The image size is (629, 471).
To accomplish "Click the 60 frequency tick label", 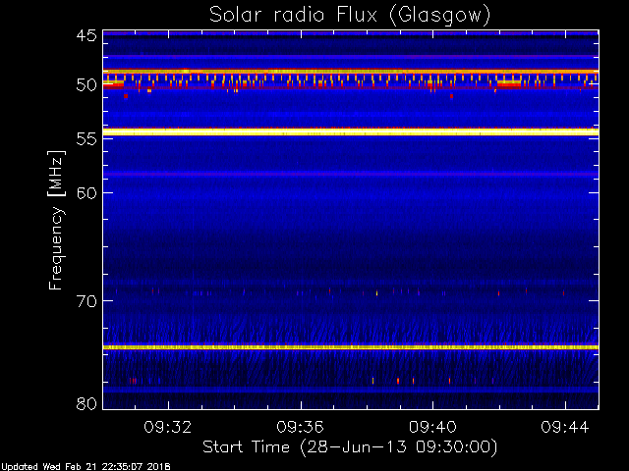I will 86,193.
